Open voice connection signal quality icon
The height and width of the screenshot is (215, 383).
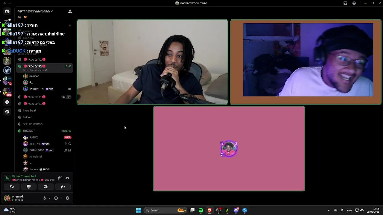coord(7,178)
